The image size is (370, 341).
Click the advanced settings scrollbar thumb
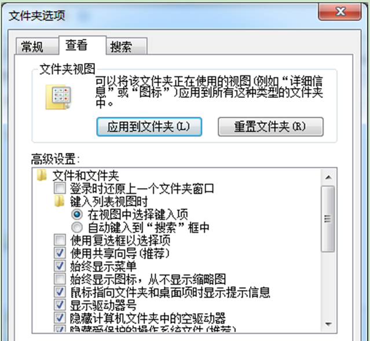tap(328, 219)
